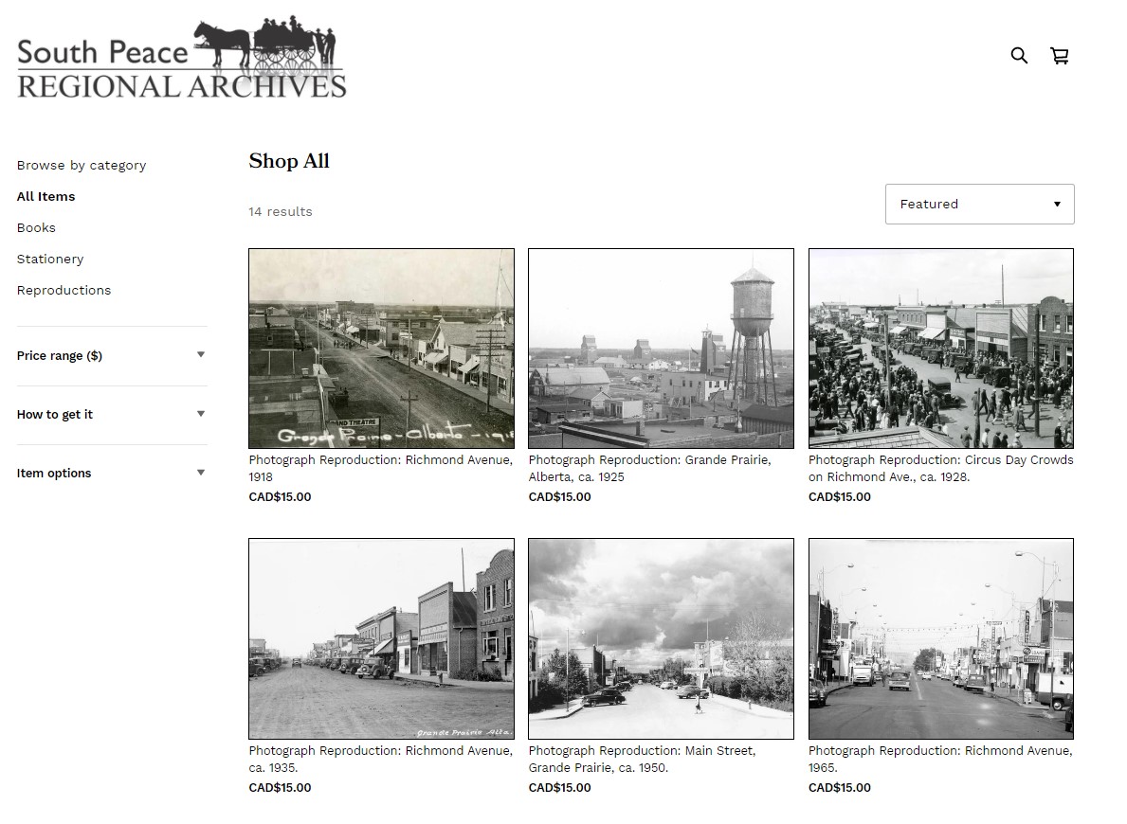Click the Circus Day Crowds title link
This screenshot has width=1127, height=824.
tap(940, 469)
